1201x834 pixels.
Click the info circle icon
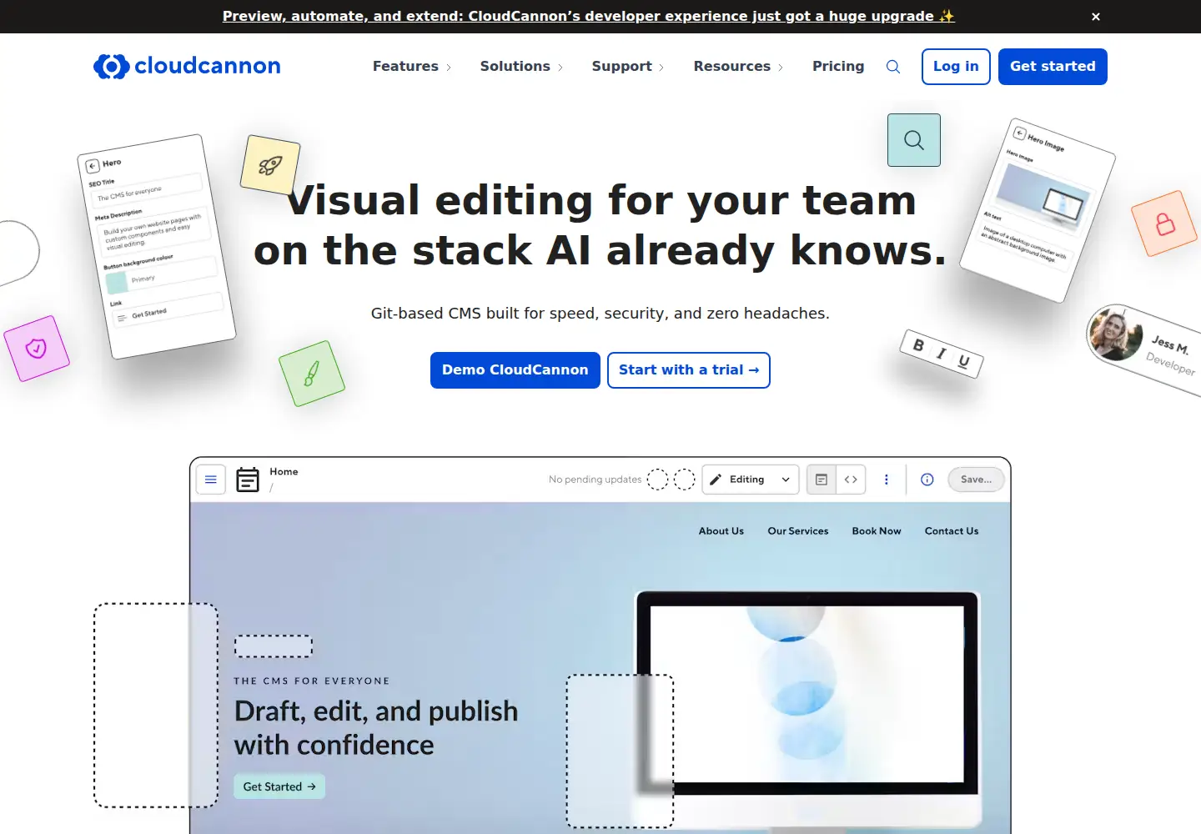[x=927, y=480]
